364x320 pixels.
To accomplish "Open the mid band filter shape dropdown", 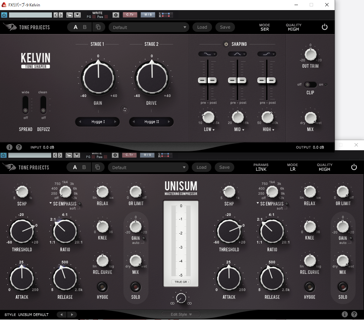I will click(237, 54).
